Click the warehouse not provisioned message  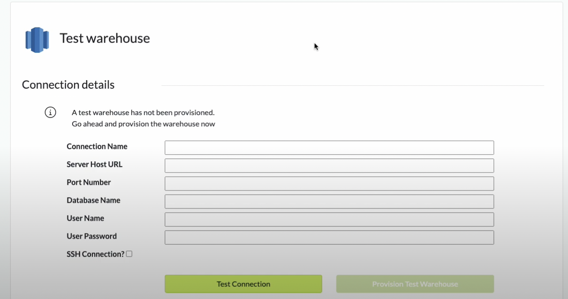(143, 113)
